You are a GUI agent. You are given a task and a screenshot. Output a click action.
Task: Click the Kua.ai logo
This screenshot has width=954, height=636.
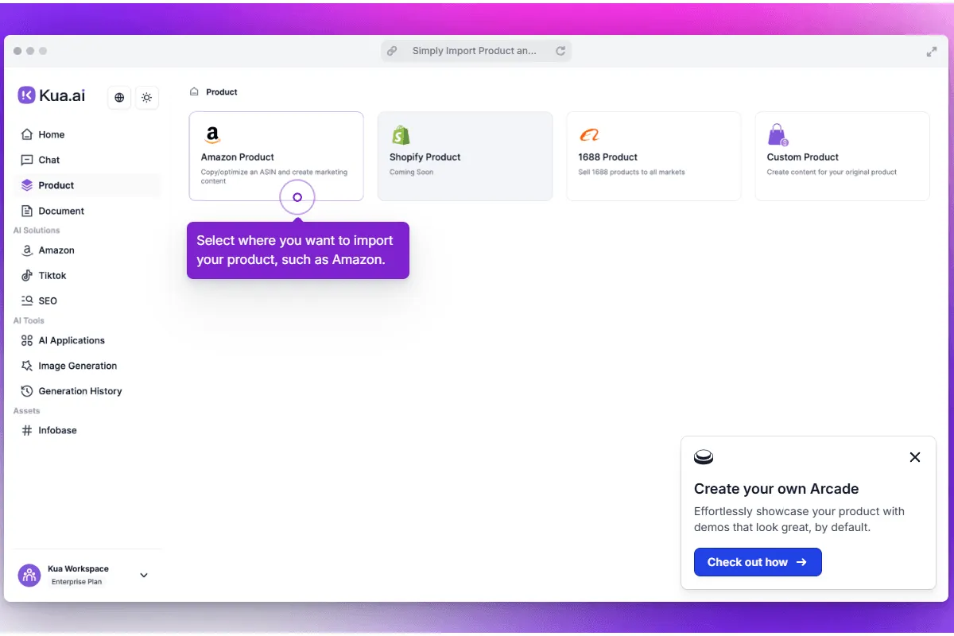51,95
